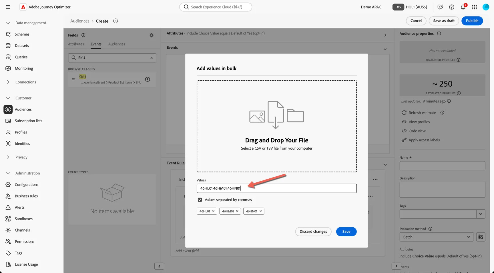Click the help icon beside Create
494x273 pixels.
tap(115, 21)
